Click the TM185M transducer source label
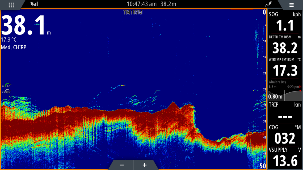This screenshot has width=303, height=170. (x=133, y=12)
